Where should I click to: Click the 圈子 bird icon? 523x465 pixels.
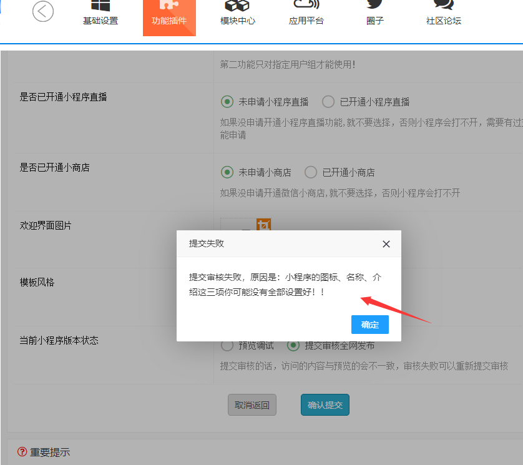[375, 5]
